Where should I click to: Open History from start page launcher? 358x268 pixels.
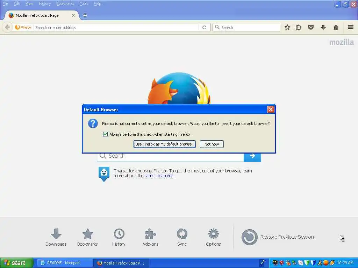tap(119, 237)
